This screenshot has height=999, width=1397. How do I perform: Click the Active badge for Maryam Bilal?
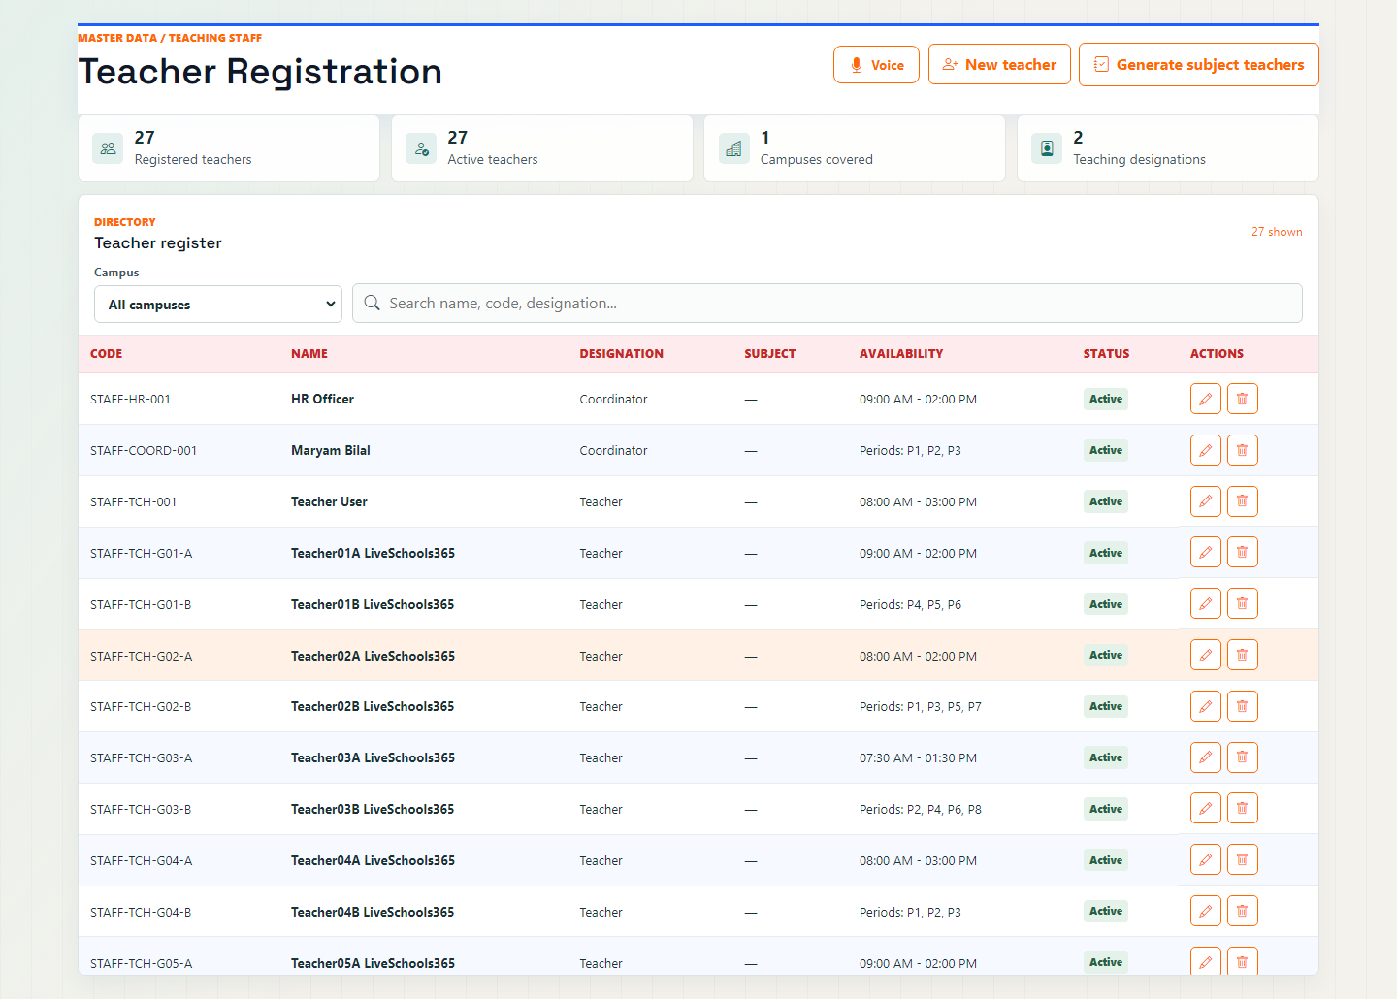[1106, 450]
